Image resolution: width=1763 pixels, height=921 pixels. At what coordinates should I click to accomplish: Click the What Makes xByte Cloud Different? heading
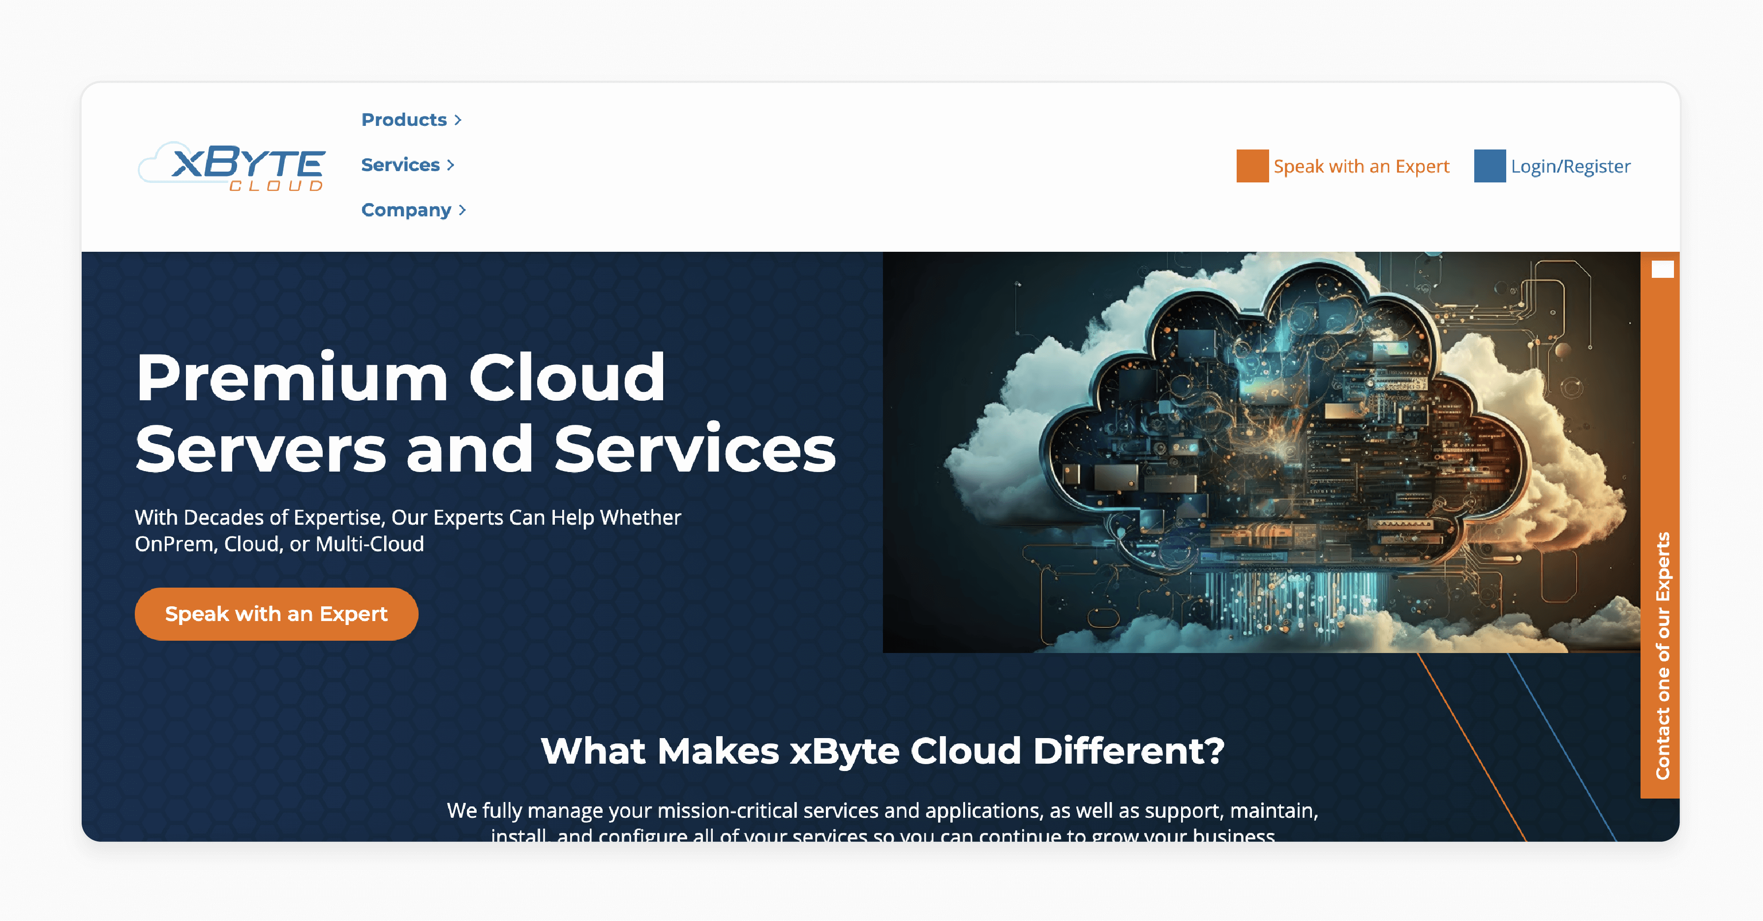click(x=882, y=751)
